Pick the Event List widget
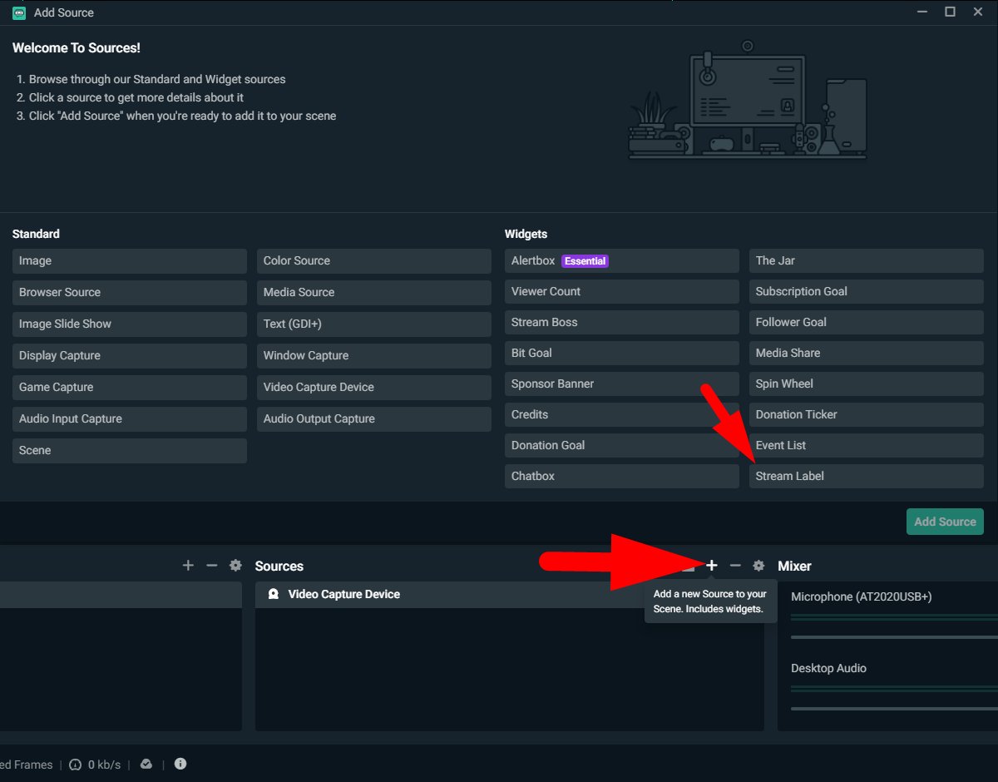 coord(867,445)
